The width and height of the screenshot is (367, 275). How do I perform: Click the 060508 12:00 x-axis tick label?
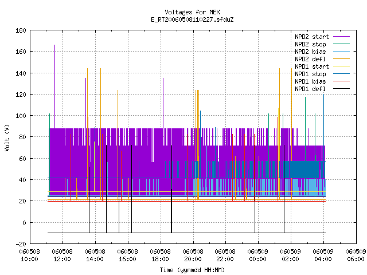[62, 256]
